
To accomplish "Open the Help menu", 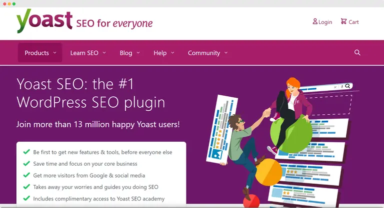I will coord(164,53).
